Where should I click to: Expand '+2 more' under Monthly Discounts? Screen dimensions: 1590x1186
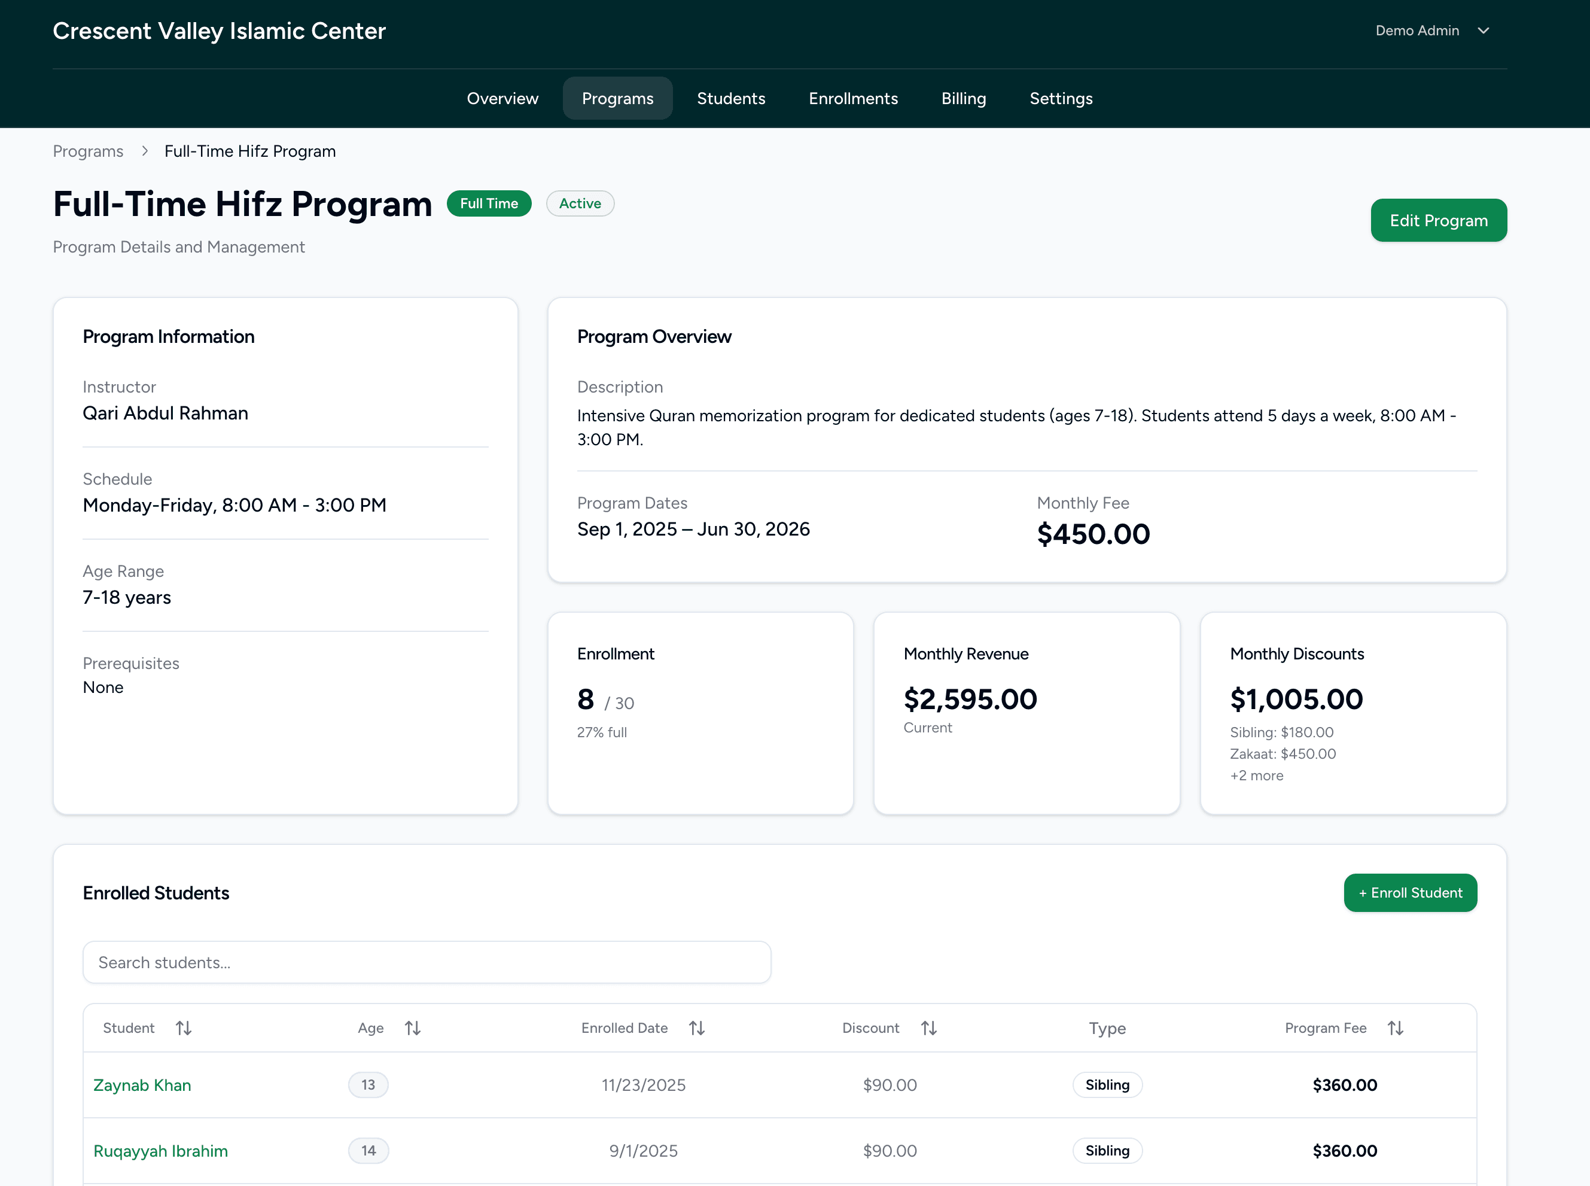(x=1256, y=776)
